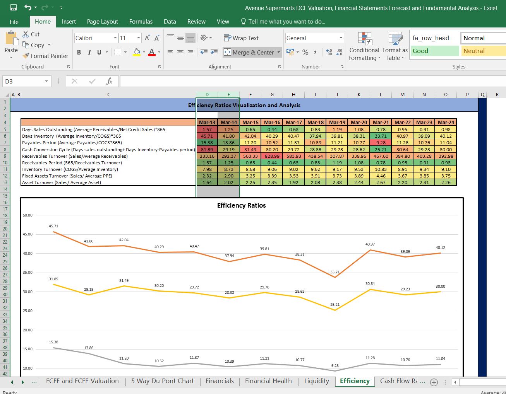The height and width of the screenshot is (394, 506).
Task: Click Decrease Decimal icon
Action: (x=339, y=52)
